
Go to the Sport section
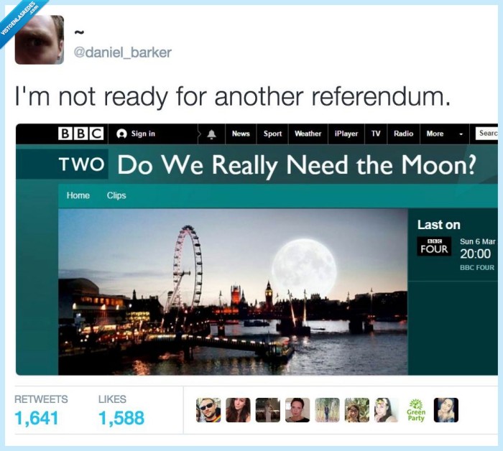272,134
